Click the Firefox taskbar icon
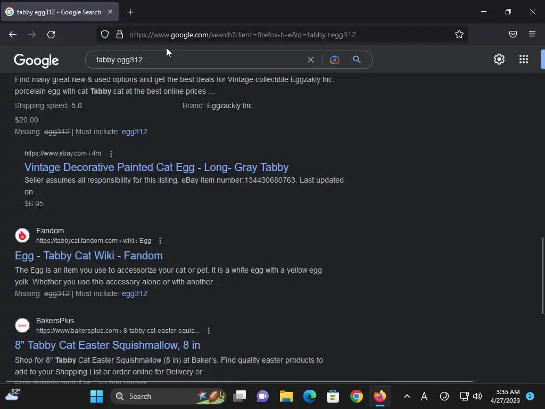The height and width of the screenshot is (409, 545). [379, 396]
